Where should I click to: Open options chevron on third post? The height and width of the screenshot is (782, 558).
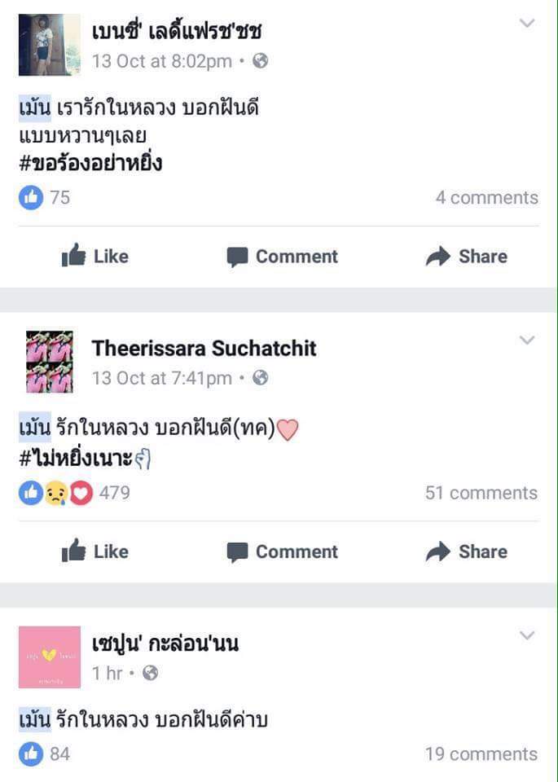(x=526, y=635)
